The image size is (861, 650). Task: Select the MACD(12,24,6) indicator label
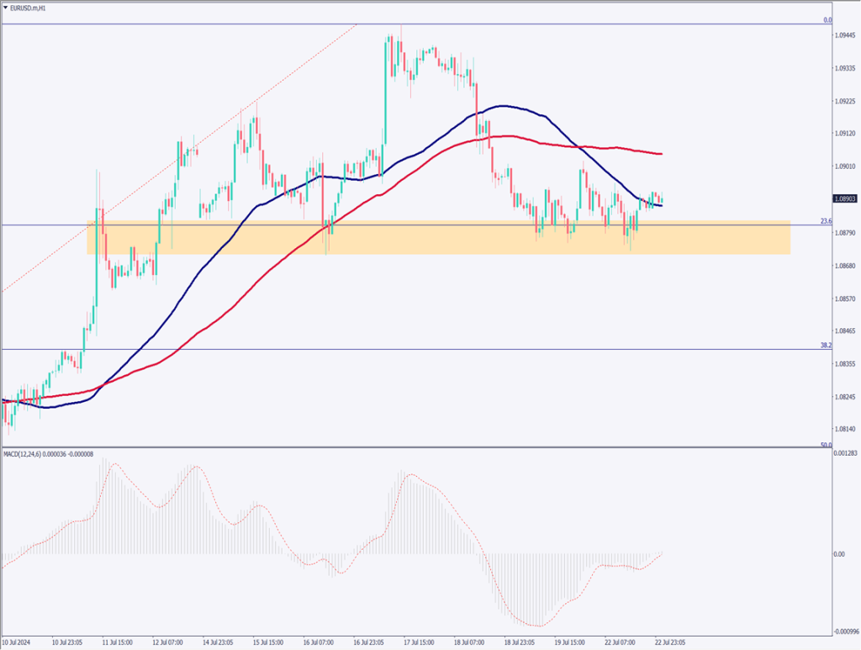49,454
